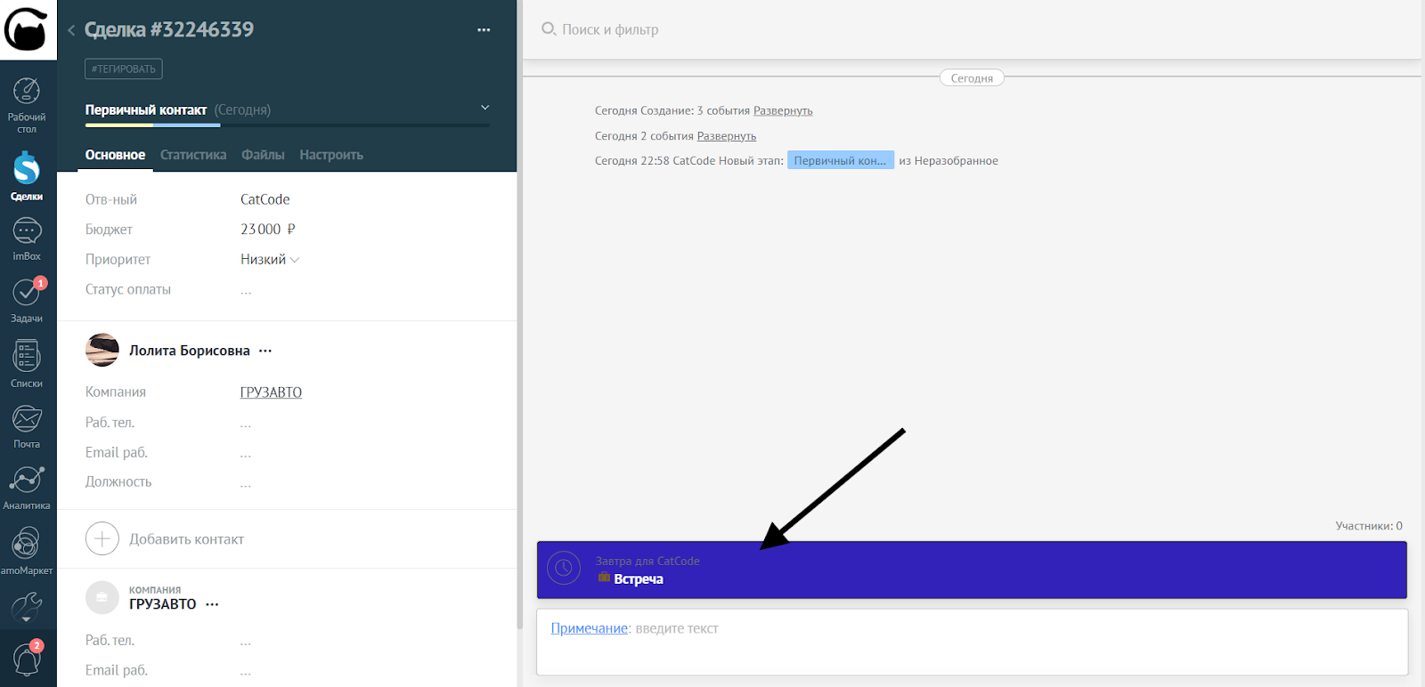The image size is (1425, 687).
Task: Open deal options three-dot menu
Action: [x=484, y=30]
